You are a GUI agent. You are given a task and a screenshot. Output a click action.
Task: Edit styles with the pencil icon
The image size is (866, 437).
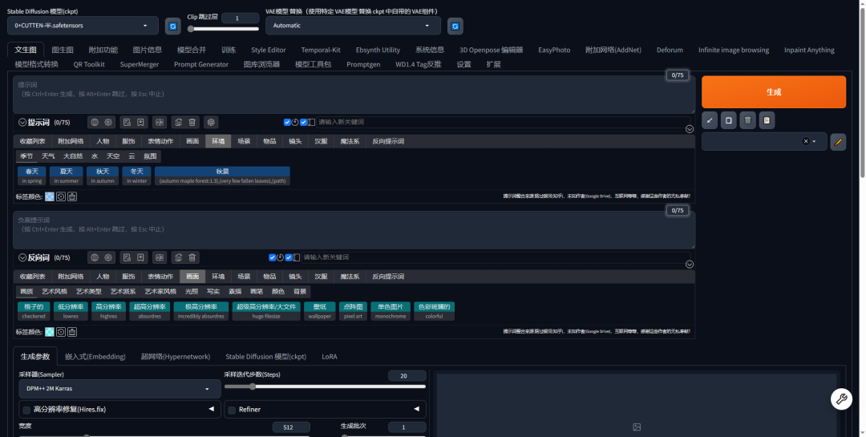(x=838, y=142)
